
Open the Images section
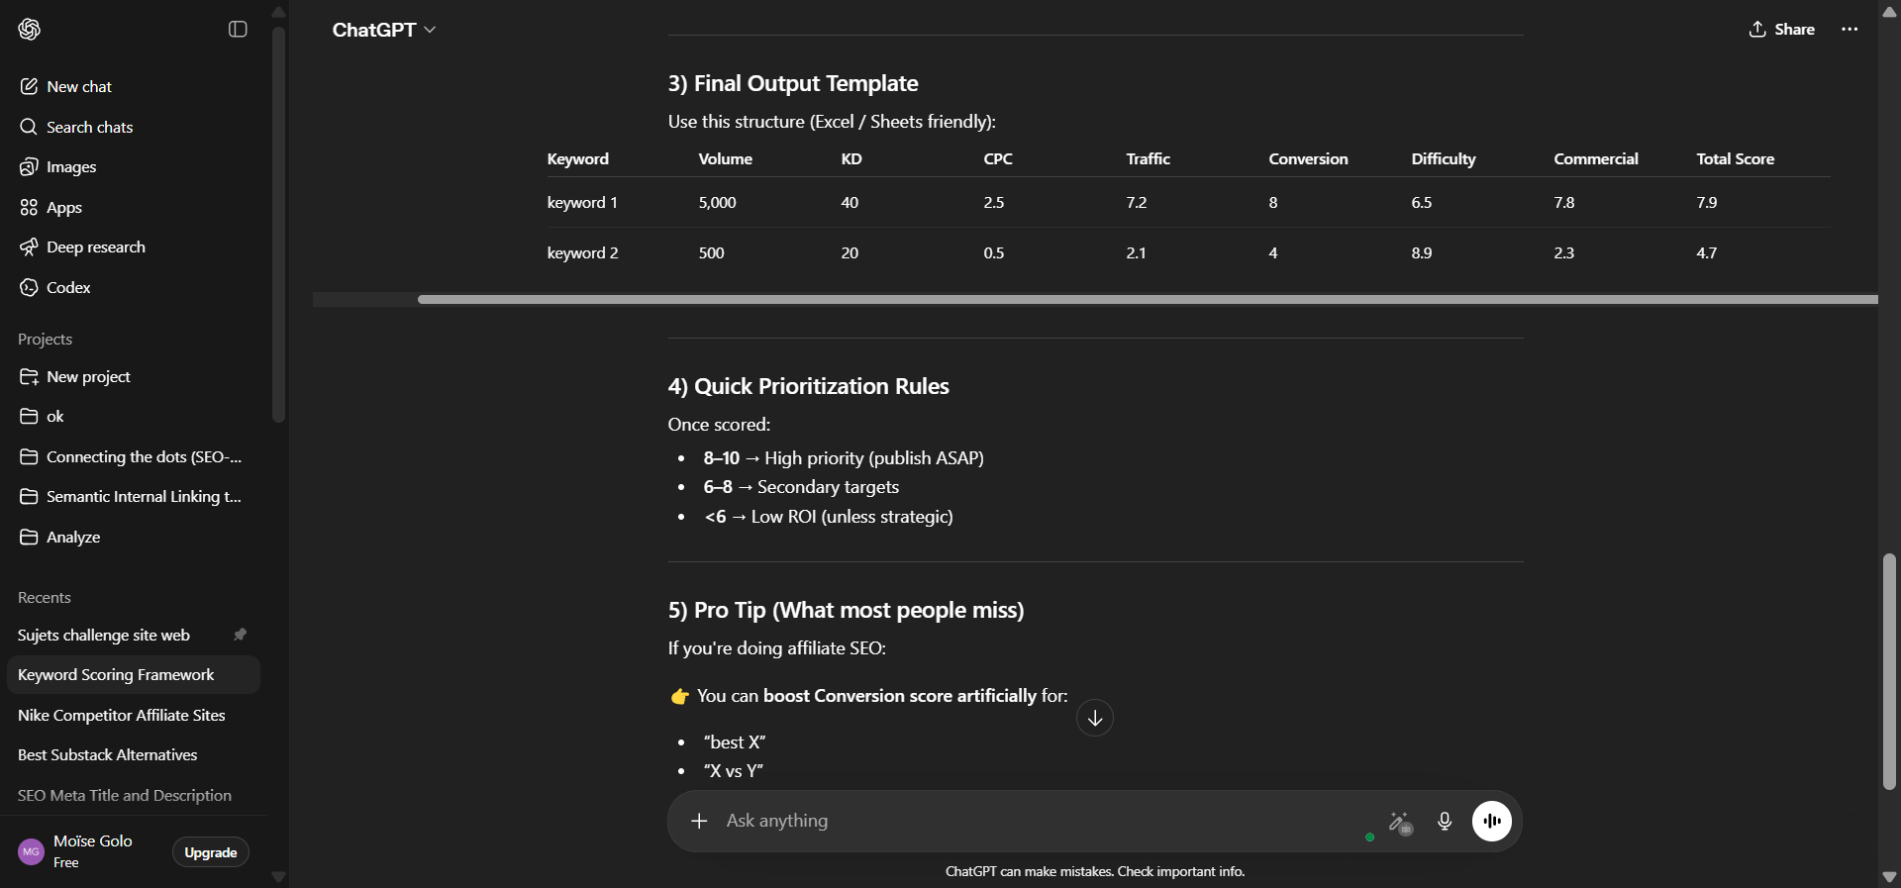(x=71, y=166)
